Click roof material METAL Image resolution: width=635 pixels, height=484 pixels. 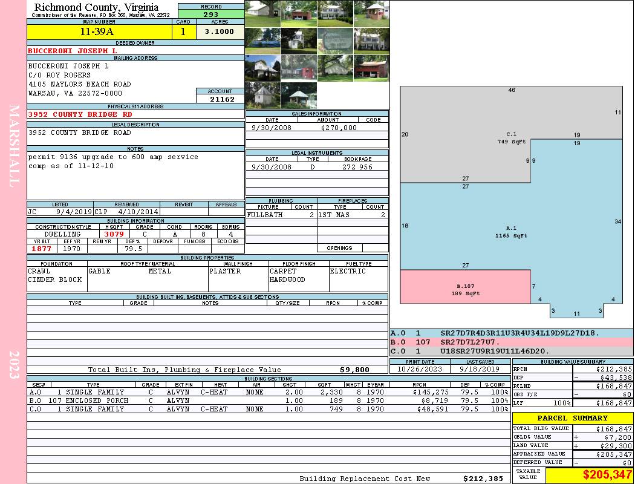point(160,271)
